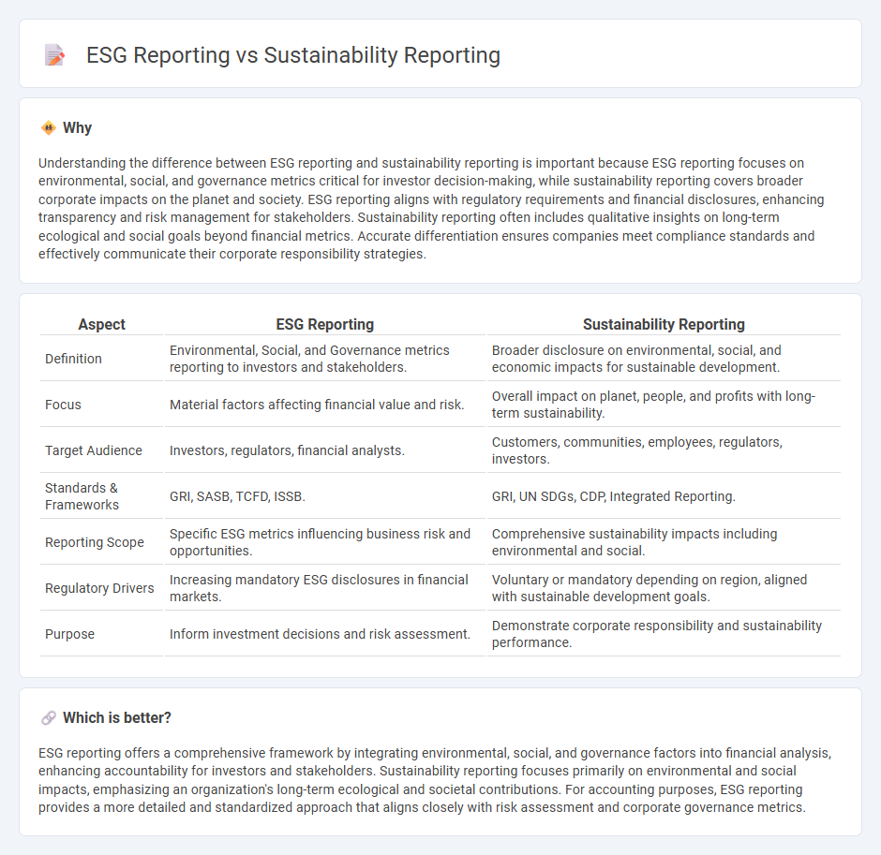Click cell 'Customers, communities, employees, regulators, investors.'
The height and width of the screenshot is (855, 881).
(x=637, y=450)
